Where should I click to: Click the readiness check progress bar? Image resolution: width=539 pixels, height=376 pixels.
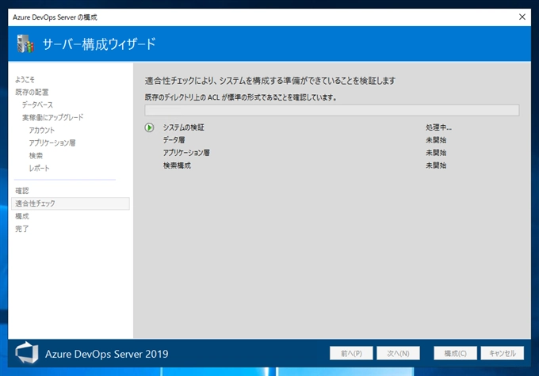pyautogui.click(x=331, y=110)
